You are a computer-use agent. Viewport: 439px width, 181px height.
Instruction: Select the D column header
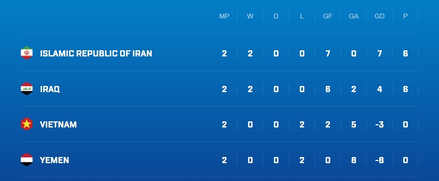276,16
